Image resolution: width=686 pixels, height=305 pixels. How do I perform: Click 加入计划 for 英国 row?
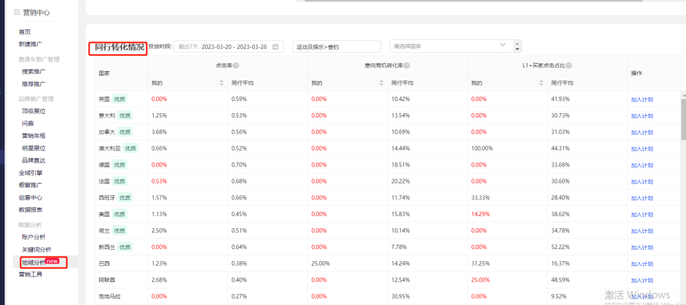642,99
